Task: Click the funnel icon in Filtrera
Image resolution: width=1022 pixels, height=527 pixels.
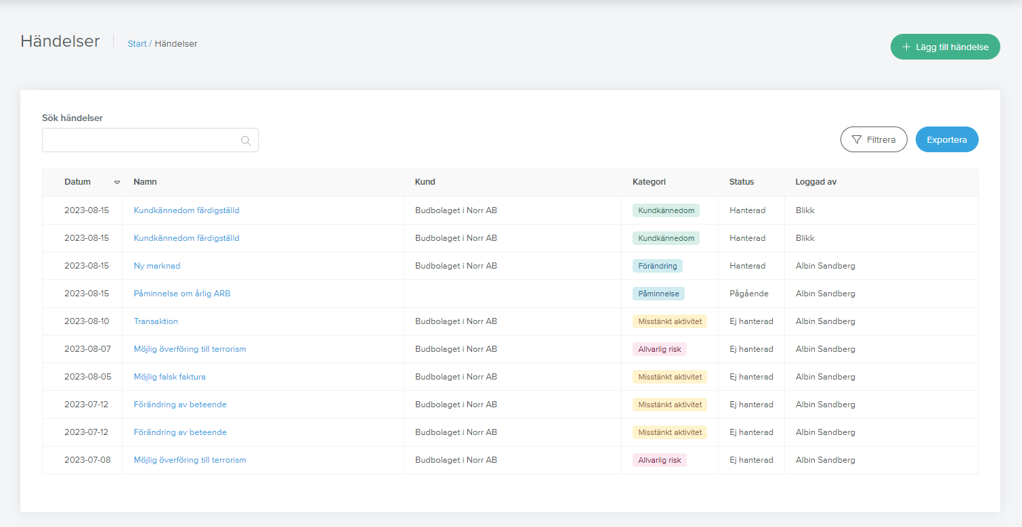Action: coord(856,139)
